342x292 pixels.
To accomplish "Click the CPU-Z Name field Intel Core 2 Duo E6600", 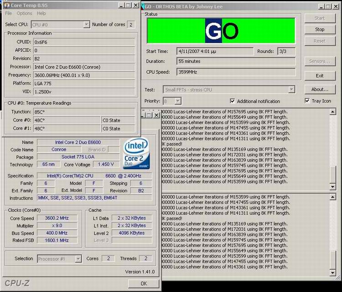I will (78, 142).
